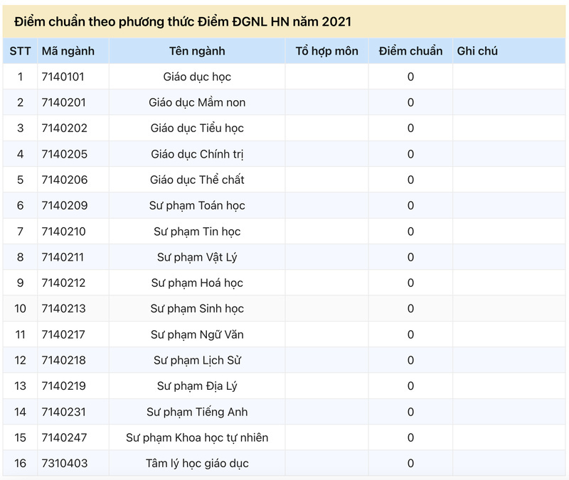Click major code 7140201

pyautogui.click(x=64, y=102)
